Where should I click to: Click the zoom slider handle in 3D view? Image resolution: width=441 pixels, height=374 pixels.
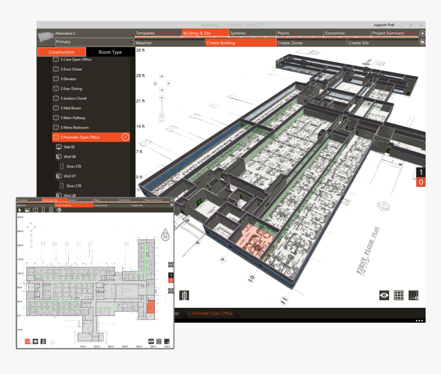(162, 115)
